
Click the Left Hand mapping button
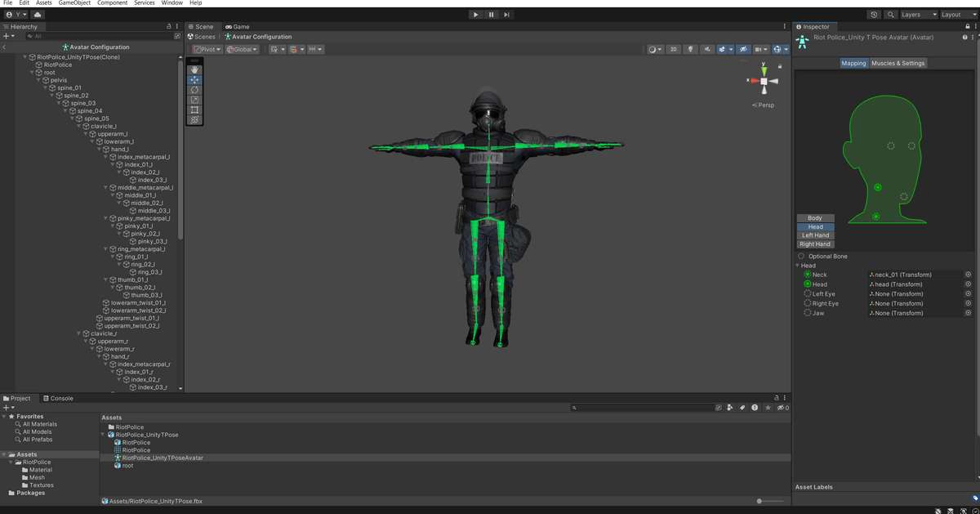pyautogui.click(x=815, y=235)
